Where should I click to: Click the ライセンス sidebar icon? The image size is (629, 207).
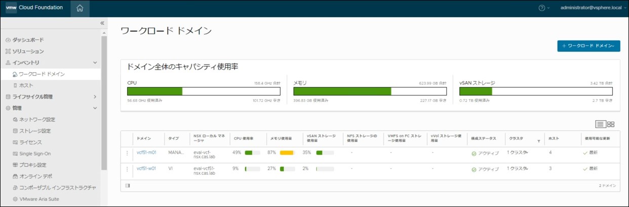click(15, 142)
